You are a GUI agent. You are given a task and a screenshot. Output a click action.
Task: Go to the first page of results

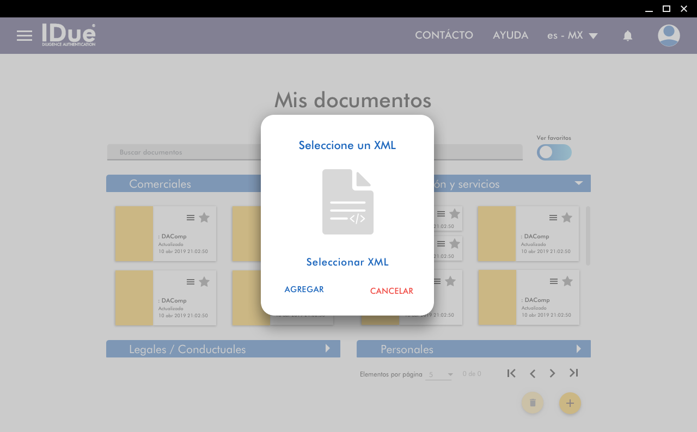tap(511, 373)
